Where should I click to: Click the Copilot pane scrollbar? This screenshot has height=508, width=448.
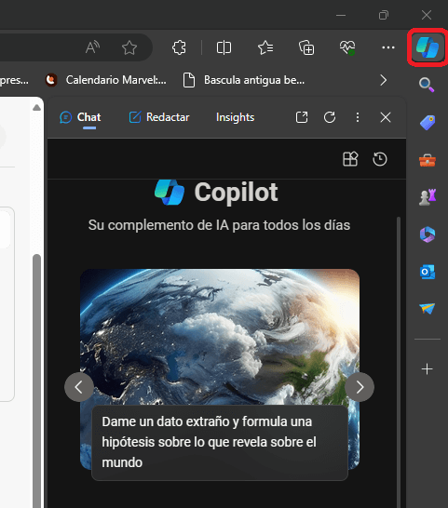click(399, 361)
